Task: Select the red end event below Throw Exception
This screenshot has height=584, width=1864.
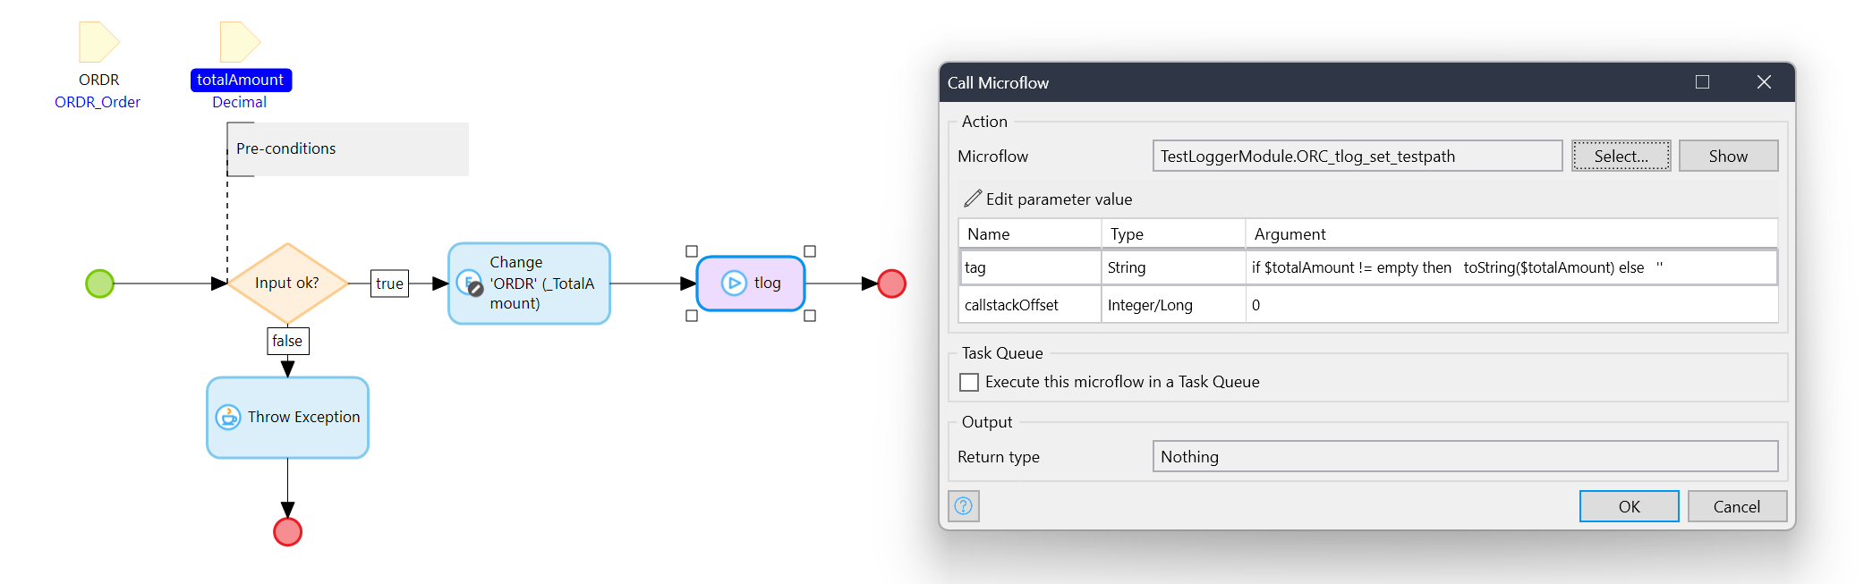Action: pyautogui.click(x=287, y=532)
